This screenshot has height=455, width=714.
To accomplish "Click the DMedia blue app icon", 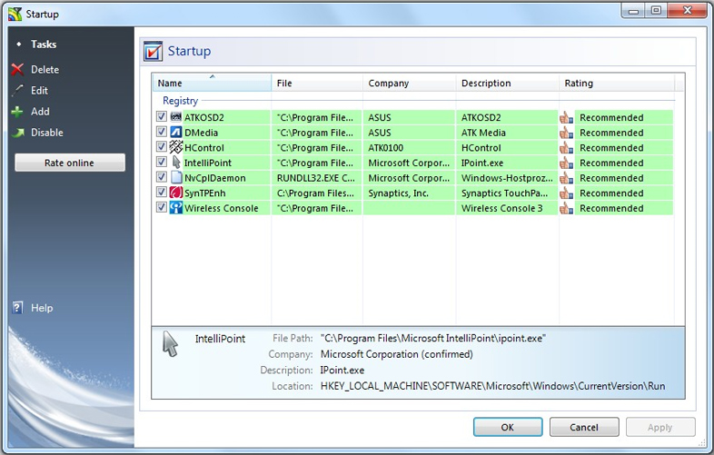I will 176,133.
